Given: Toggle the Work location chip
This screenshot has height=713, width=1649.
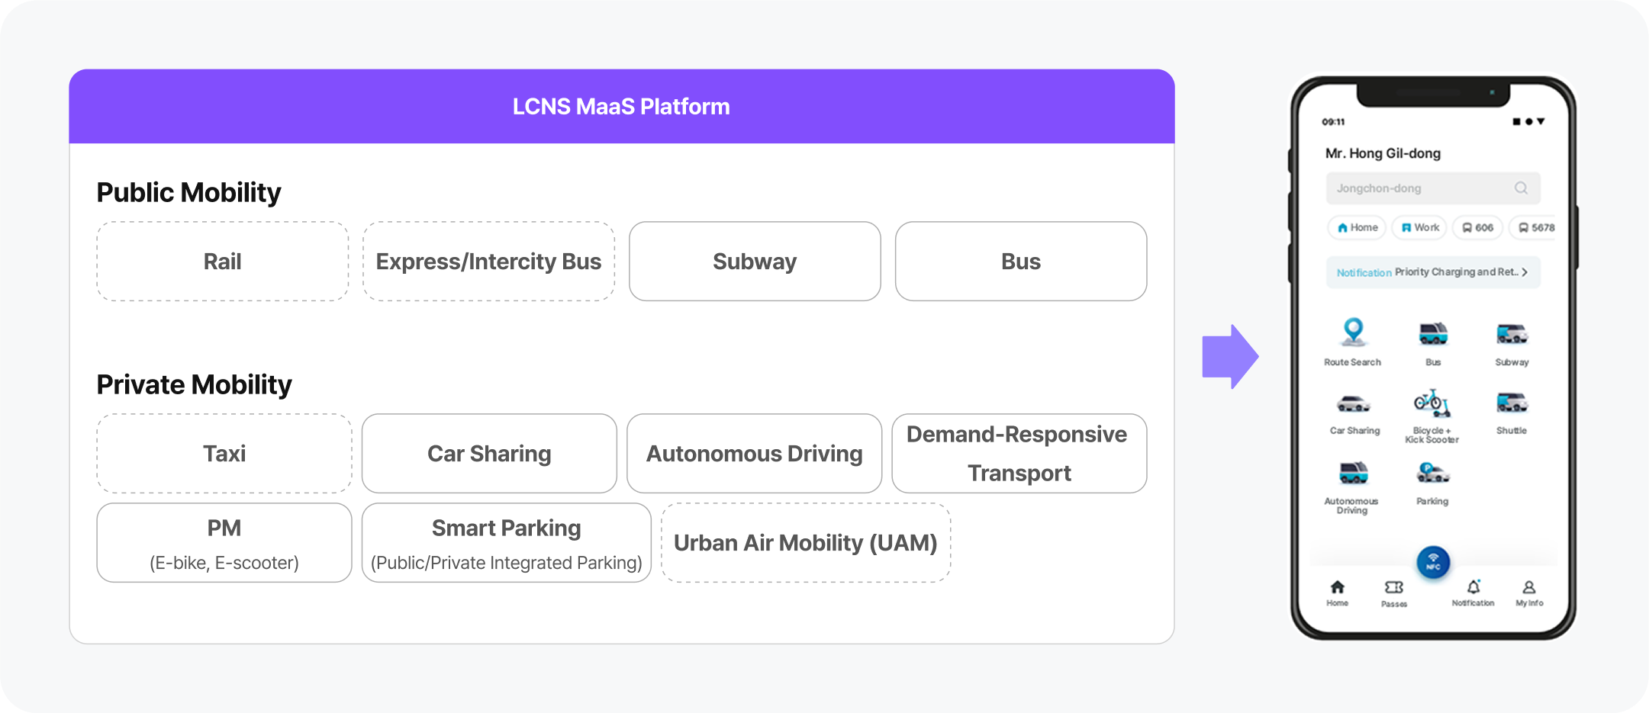Looking at the screenshot, I should click(x=1419, y=227).
